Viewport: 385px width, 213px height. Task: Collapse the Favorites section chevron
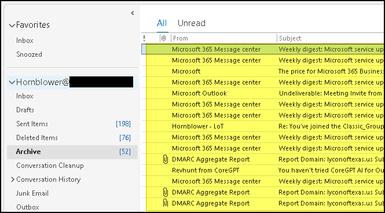pyautogui.click(x=12, y=25)
